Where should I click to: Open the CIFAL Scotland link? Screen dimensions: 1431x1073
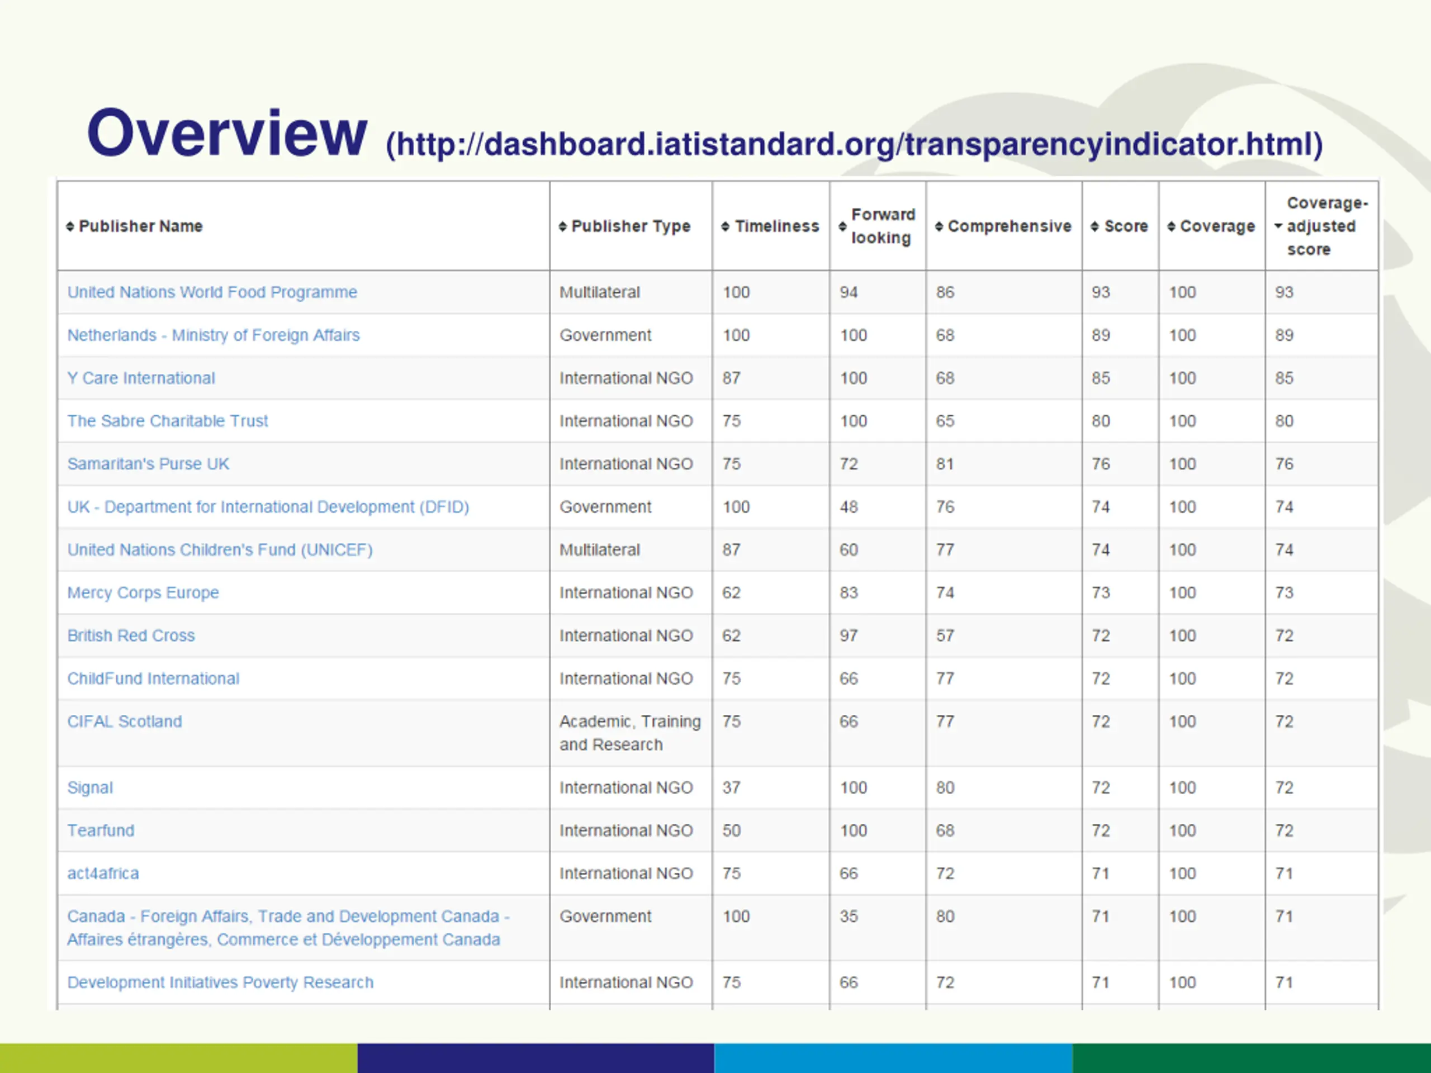point(125,721)
